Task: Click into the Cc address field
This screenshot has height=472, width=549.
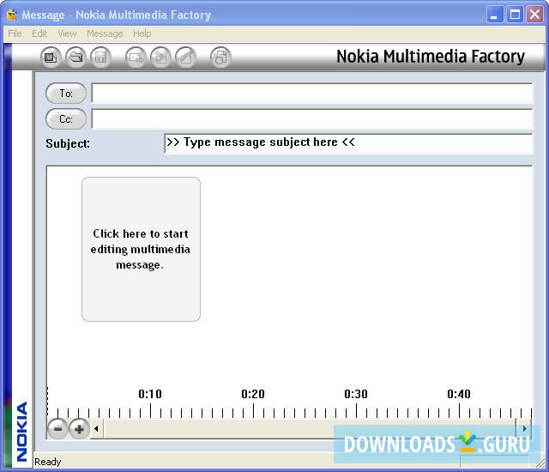Action: click(x=312, y=119)
